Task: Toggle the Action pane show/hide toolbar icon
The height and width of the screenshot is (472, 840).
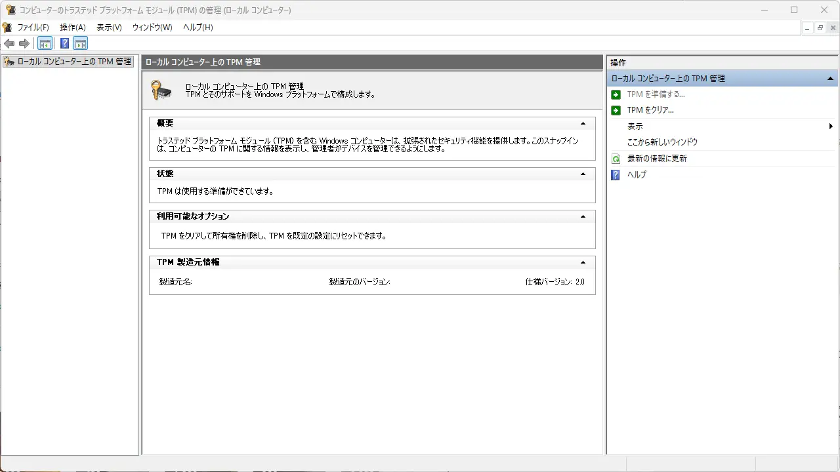Action: [x=80, y=44]
